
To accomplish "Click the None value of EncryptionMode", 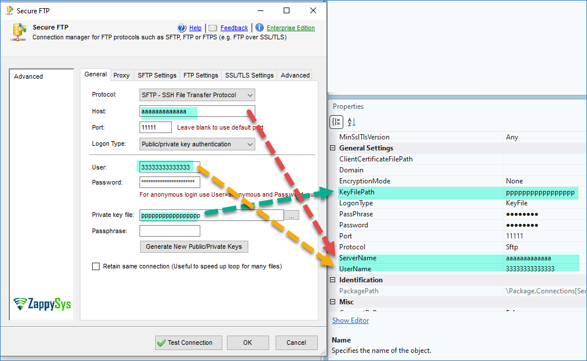I will click(515, 181).
